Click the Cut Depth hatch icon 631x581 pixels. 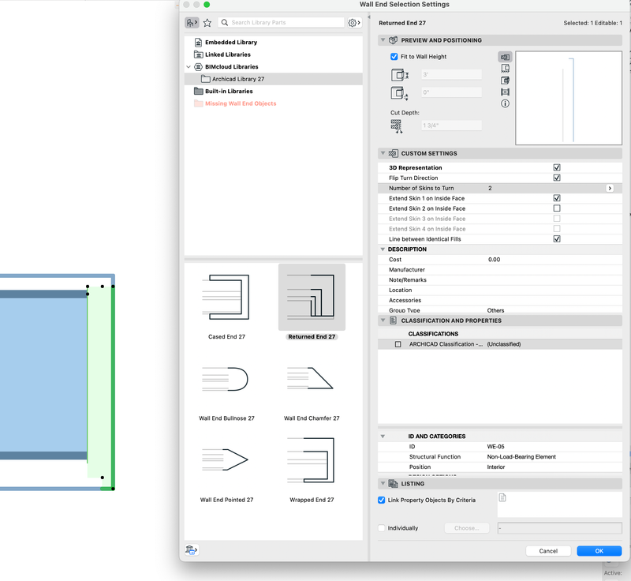397,126
